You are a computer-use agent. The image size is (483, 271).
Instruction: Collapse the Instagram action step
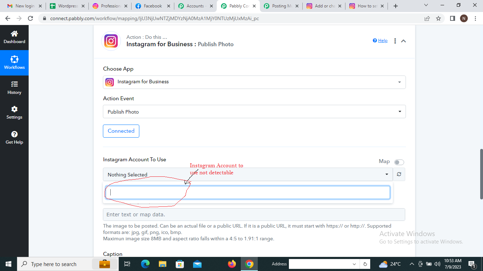(x=403, y=41)
